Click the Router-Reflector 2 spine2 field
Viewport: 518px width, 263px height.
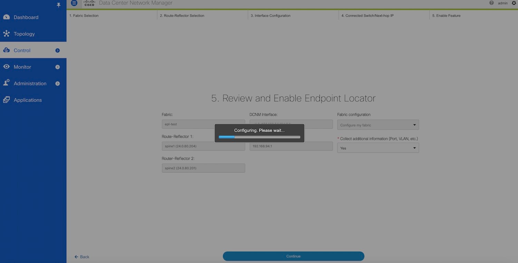(x=203, y=168)
